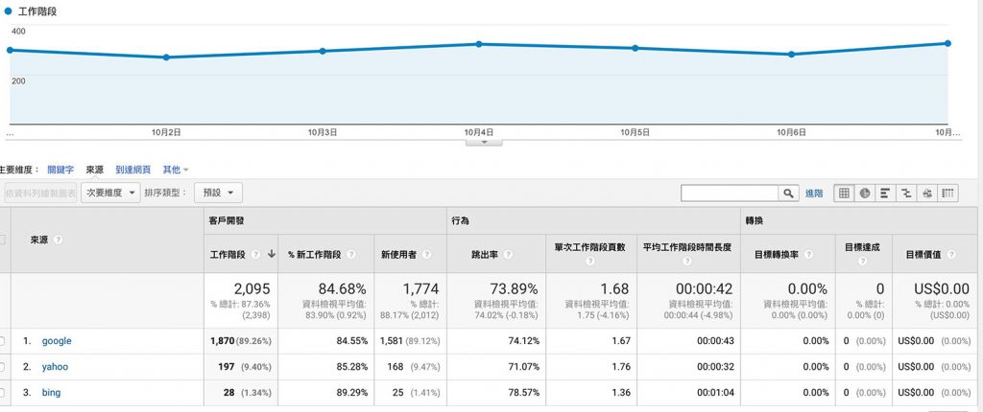Click sort arrow in 工作階段 column

tap(272, 254)
